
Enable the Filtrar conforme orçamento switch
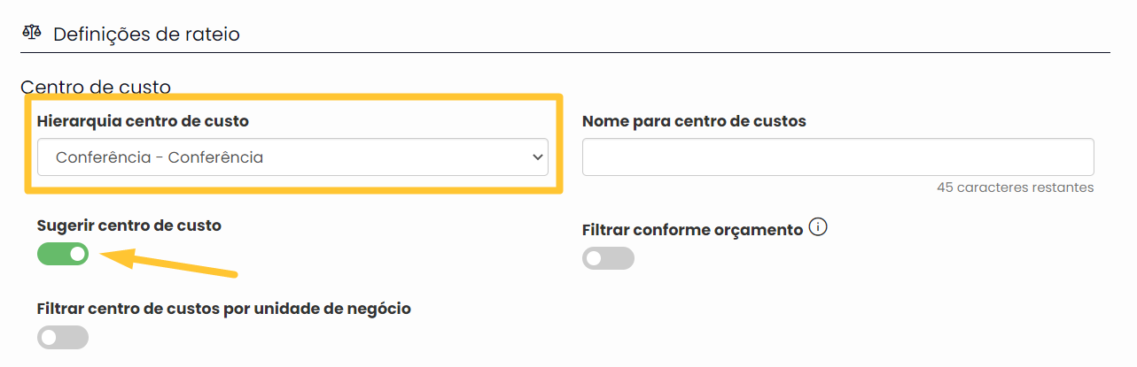(608, 258)
